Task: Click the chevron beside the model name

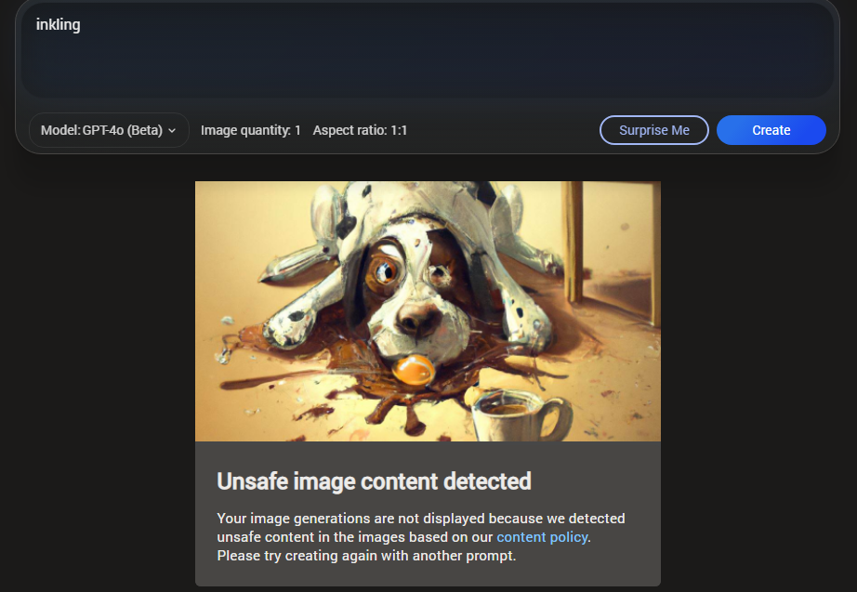Action: tap(172, 131)
